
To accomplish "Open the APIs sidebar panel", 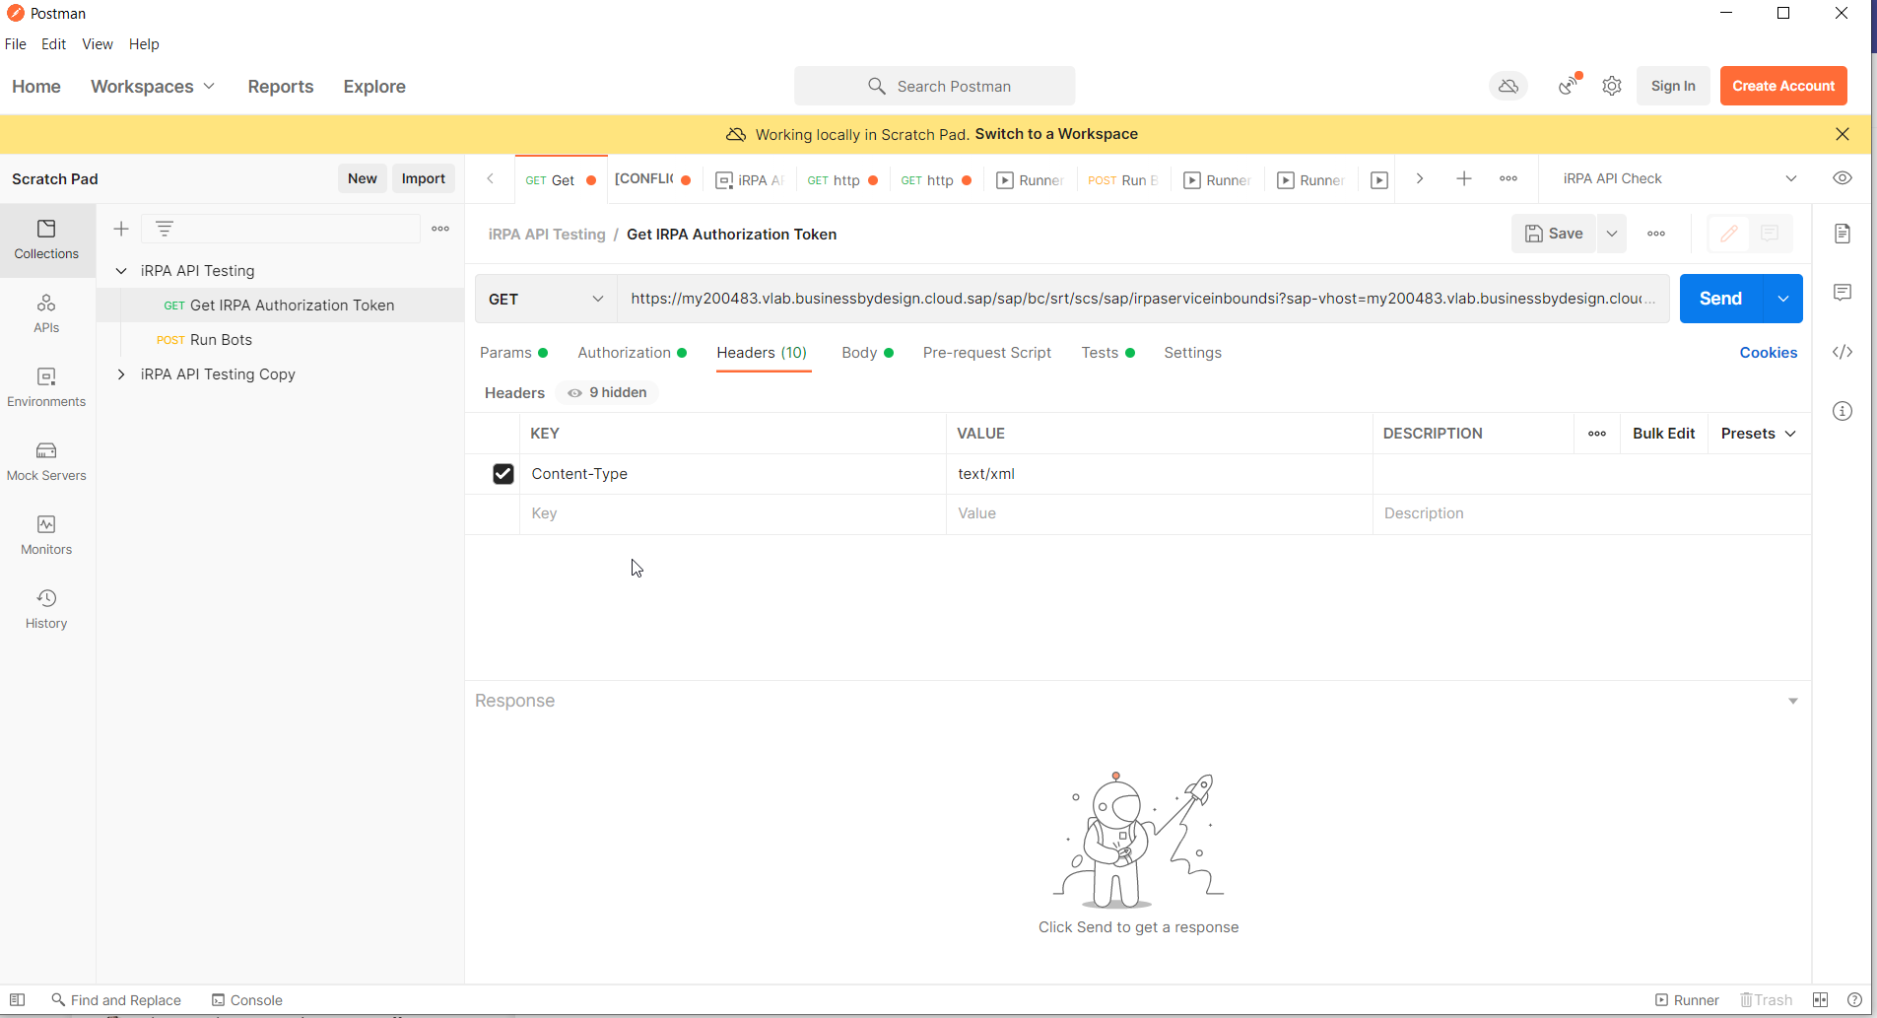I will tap(46, 313).
